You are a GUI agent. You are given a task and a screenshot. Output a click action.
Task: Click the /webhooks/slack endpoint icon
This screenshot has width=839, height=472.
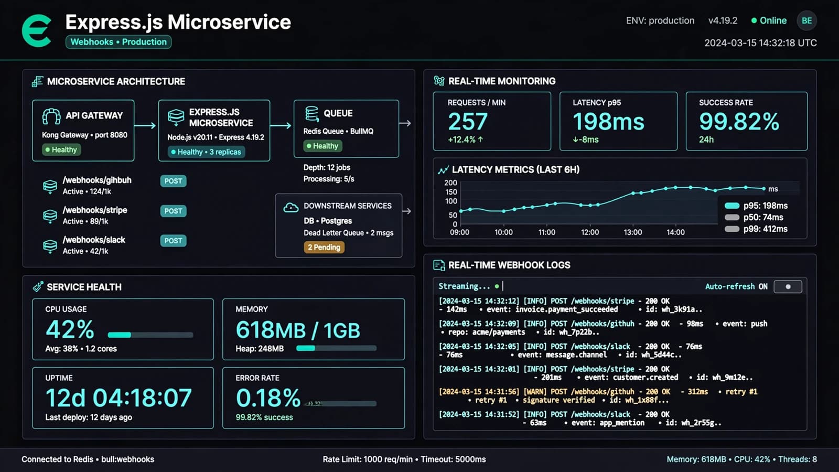(50, 245)
